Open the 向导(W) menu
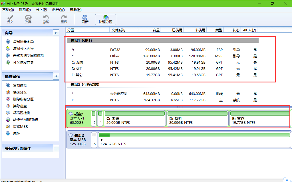The height and width of the screenshot is (182, 292). point(59,10)
